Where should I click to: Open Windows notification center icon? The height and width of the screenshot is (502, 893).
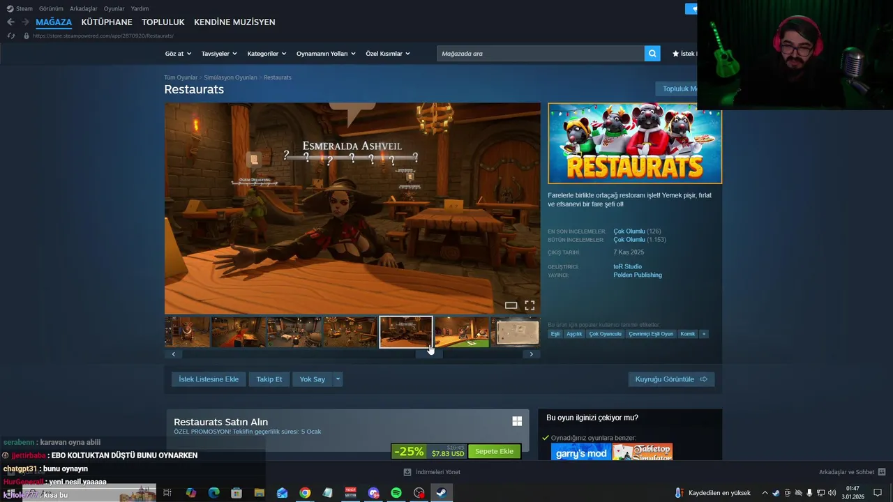coord(878,493)
